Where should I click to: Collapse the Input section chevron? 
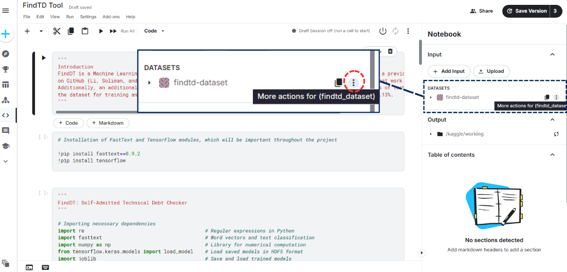coord(552,54)
